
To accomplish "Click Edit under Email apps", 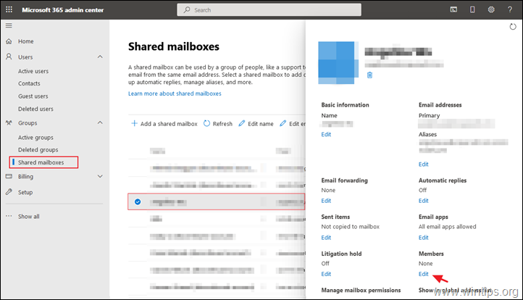I will tap(424, 238).
